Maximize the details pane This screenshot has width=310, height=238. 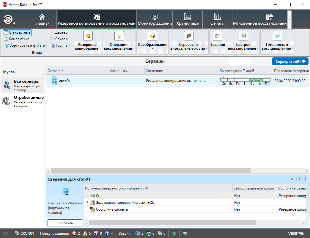pos(298,179)
